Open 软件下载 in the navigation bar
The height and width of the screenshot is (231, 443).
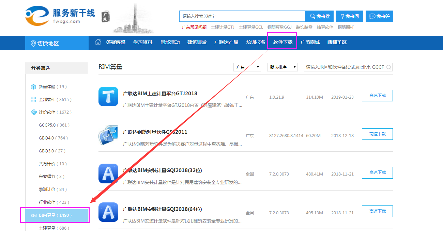click(283, 42)
